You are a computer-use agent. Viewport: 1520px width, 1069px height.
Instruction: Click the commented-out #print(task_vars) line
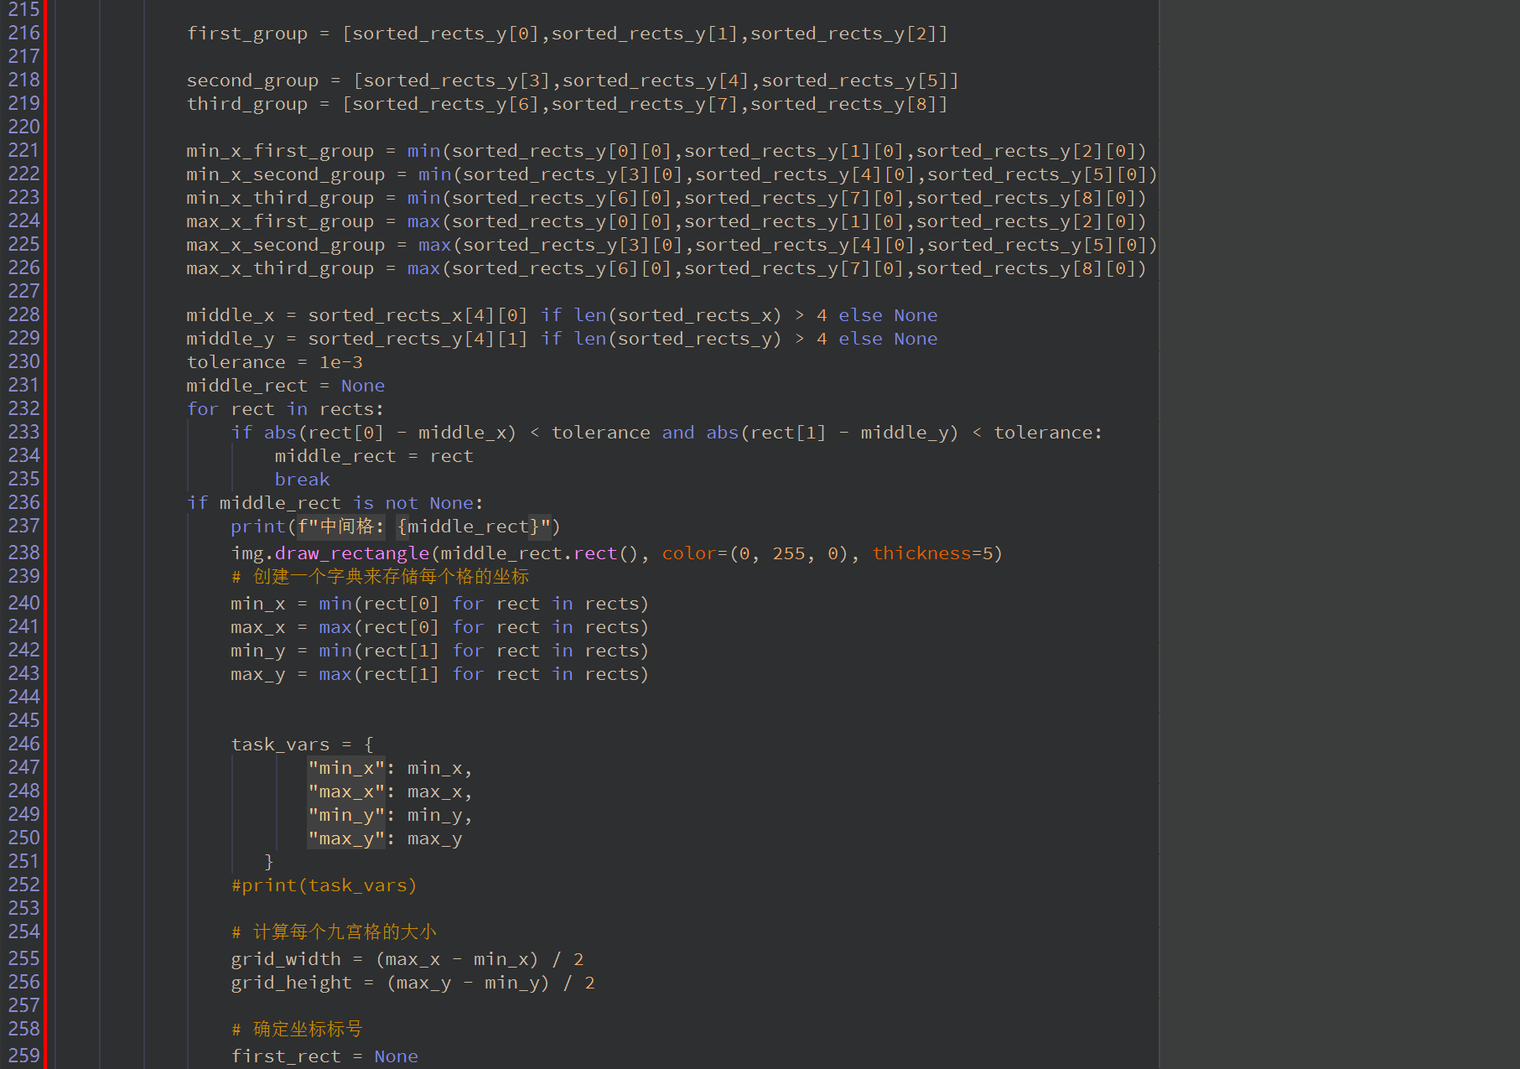pyautogui.click(x=324, y=885)
